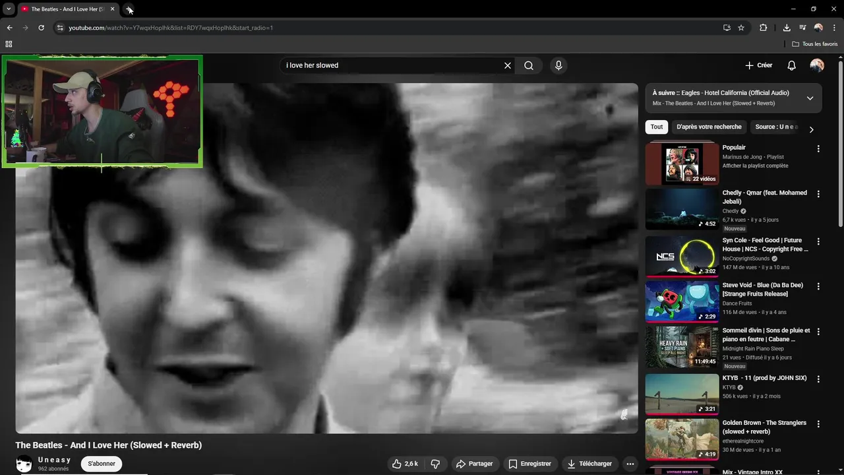844x475 pixels.
Task: Download video with Télécharger button
Action: click(589, 464)
